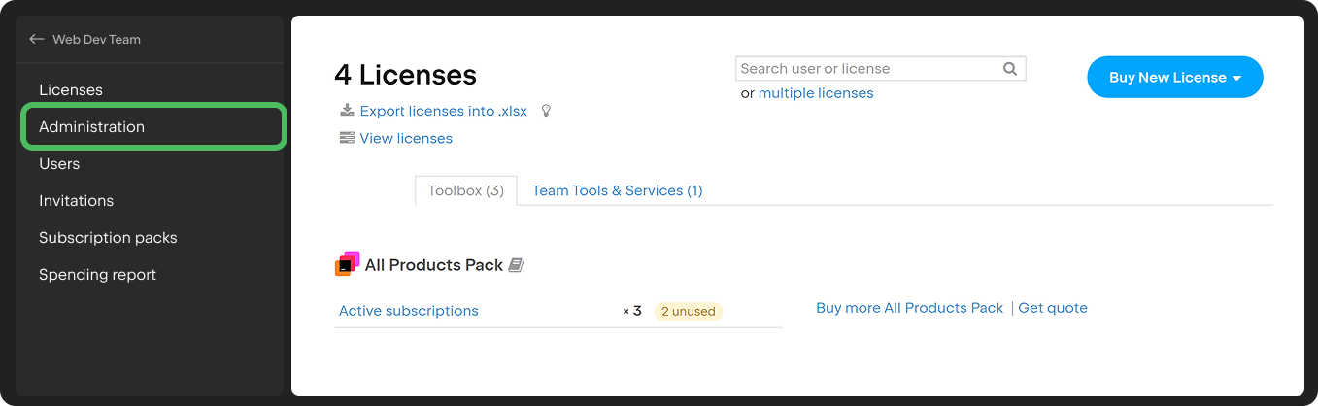The height and width of the screenshot is (406, 1318).
Task: Open the Buy New License dropdown
Action: point(1174,78)
